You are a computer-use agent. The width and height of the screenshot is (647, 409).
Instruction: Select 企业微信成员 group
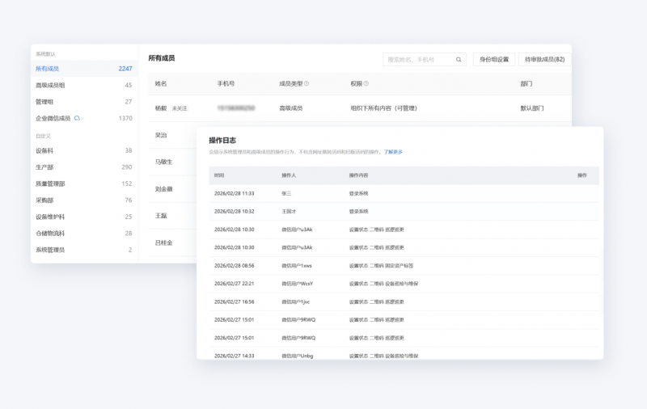(53, 118)
